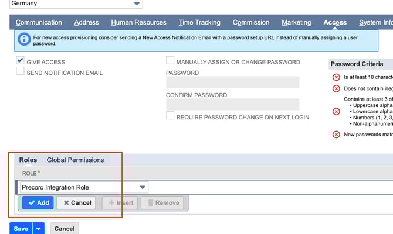This screenshot has height=234, width=393.
Task: Click the red X beside 'New passwords match'
Action: (336, 135)
